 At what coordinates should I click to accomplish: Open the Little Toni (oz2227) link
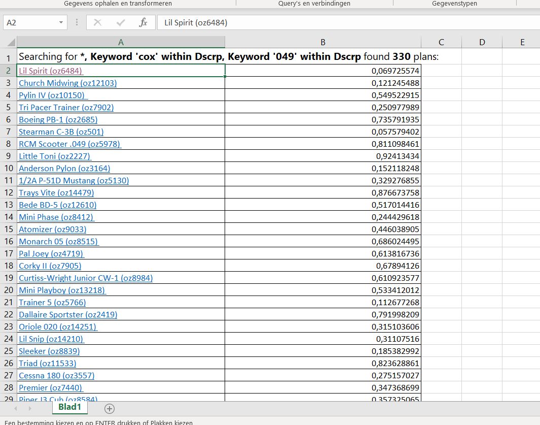(x=54, y=156)
